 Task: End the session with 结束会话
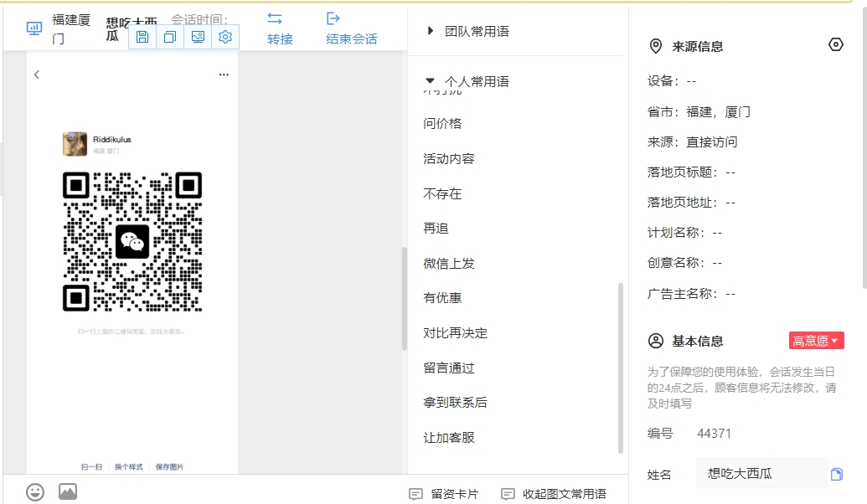(352, 28)
